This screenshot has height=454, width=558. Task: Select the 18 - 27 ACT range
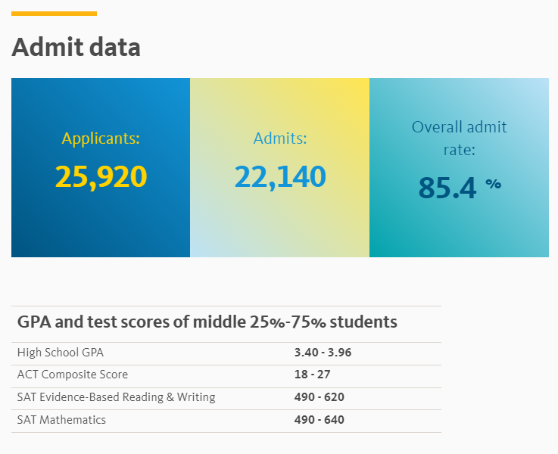coord(313,375)
